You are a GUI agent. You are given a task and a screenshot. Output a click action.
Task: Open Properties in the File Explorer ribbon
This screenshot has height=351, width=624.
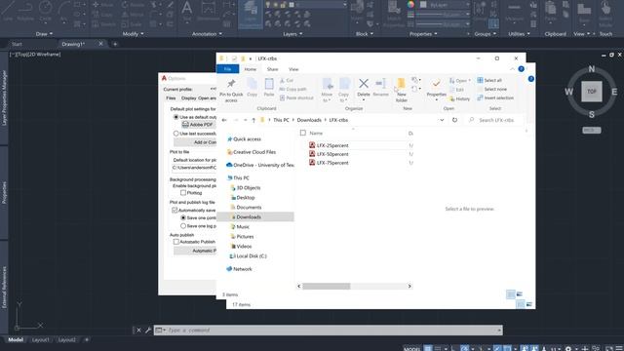point(436,88)
